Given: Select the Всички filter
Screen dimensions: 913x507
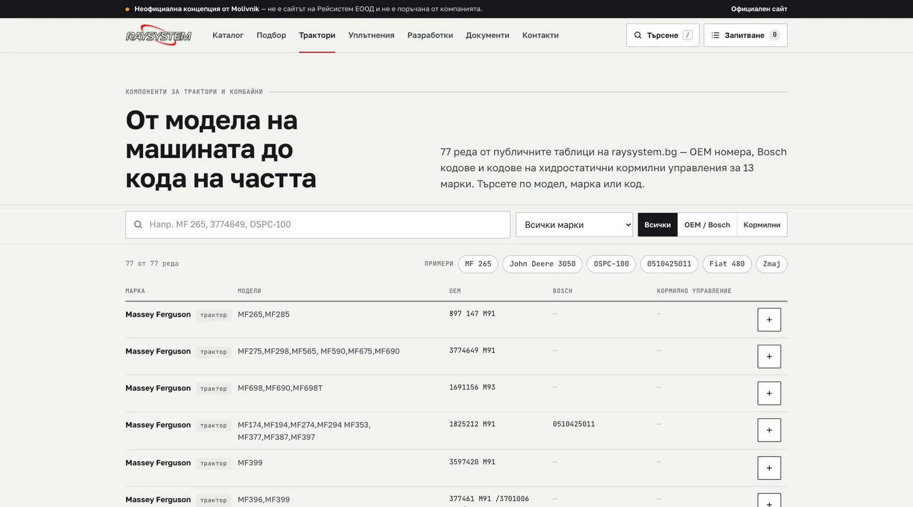Looking at the screenshot, I should (x=657, y=225).
